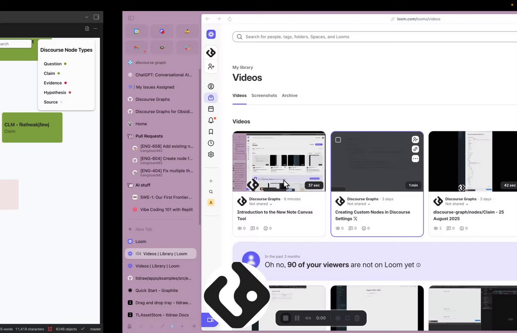This screenshot has width=517, height=333.
Task: Open the Loom home logo icon
Action: pyautogui.click(x=211, y=34)
